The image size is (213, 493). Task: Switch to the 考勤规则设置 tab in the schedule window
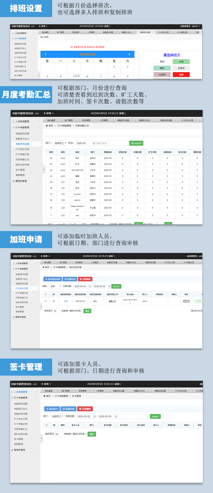[108, 32]
